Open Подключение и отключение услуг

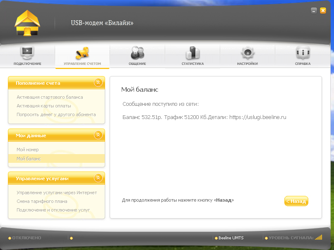coord(53,210)
